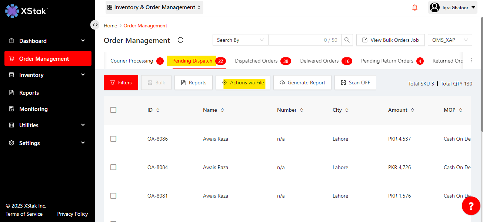The width and height of the screenshot is (483, 222).
Task: Toggle the select-all orders checkbox
Action: tap(113, 110)
